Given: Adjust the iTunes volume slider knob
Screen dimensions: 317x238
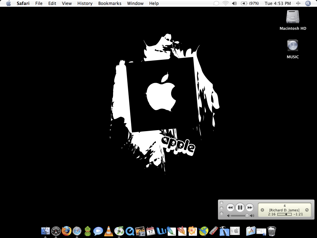Looking at the screenshot, I should coord(247,216).
